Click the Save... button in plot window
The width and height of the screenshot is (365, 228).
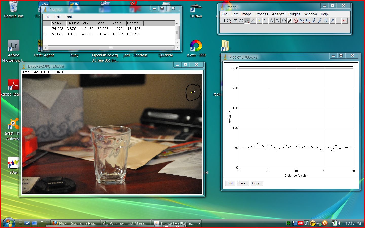point(243,183)
